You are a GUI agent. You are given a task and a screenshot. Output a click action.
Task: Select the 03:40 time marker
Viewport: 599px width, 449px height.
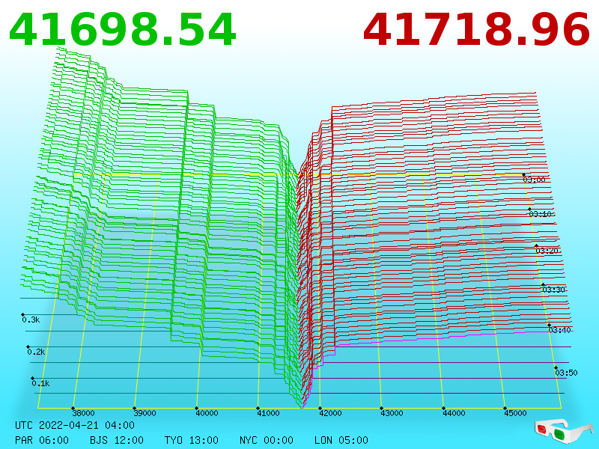(x=559, y=330)
